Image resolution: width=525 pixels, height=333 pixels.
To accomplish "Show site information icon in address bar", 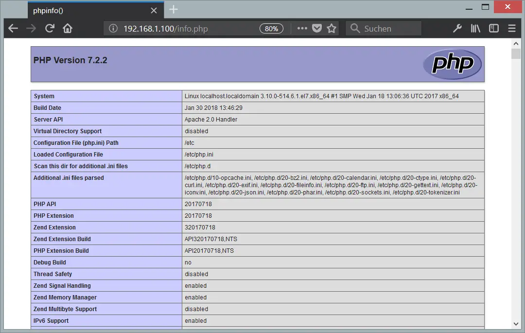I will (x=113, y=29).
